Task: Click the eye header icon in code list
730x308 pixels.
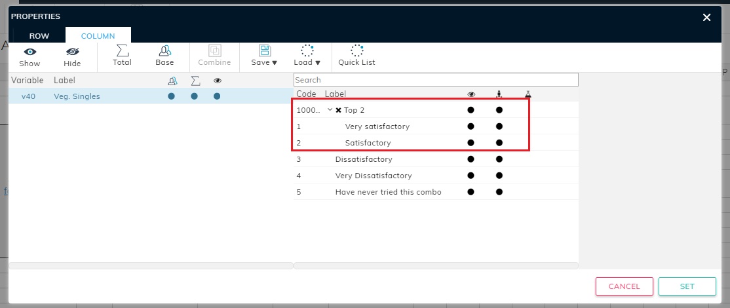Action: (471, 94)
